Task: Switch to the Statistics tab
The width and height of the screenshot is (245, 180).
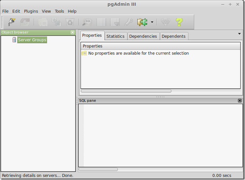Action: [116, 36]
